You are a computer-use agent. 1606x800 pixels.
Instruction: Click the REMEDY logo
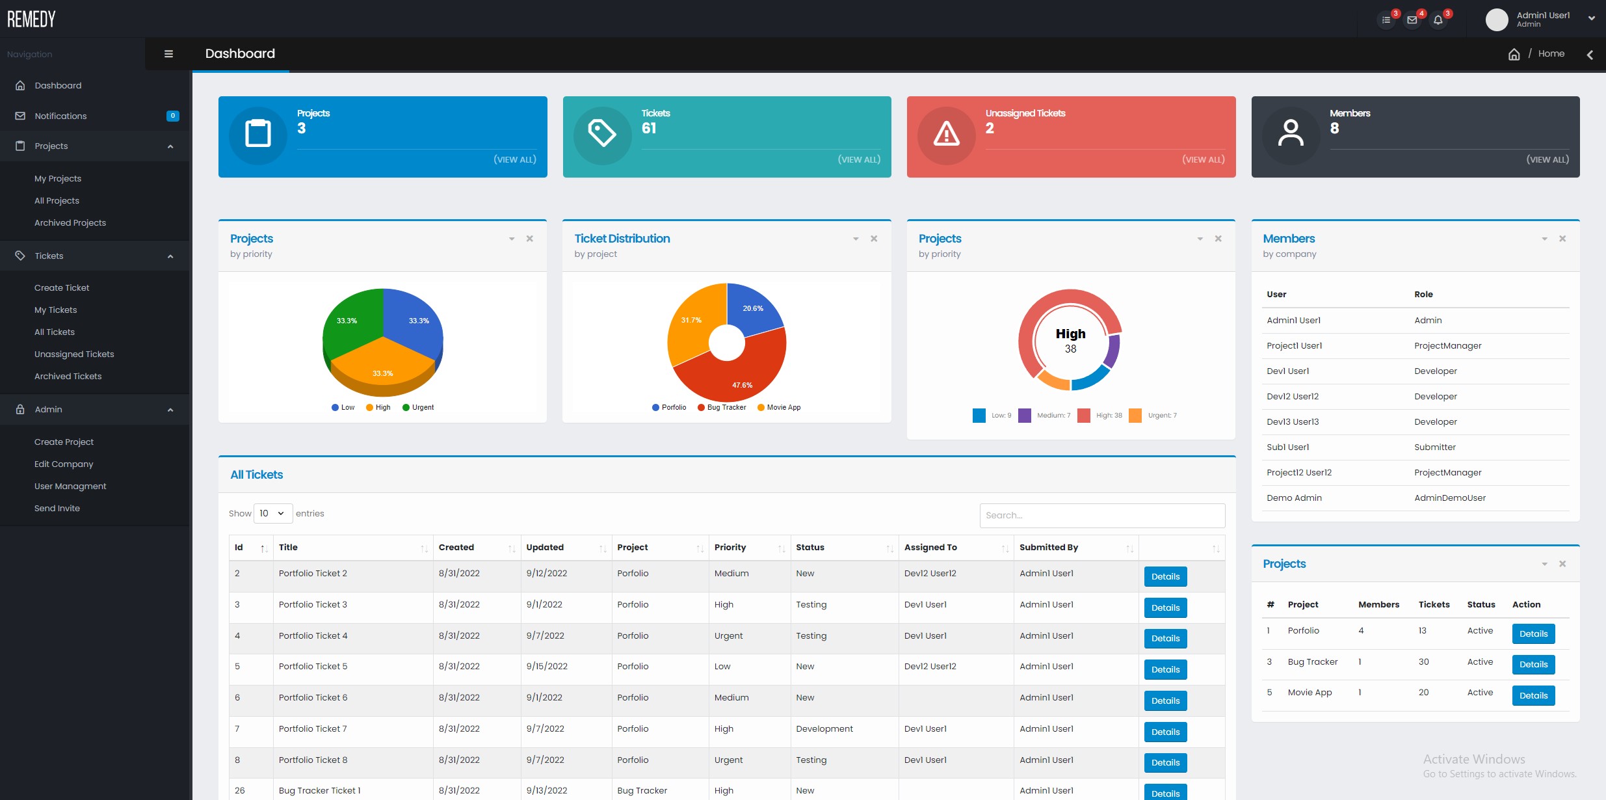[x=31, y=19]
